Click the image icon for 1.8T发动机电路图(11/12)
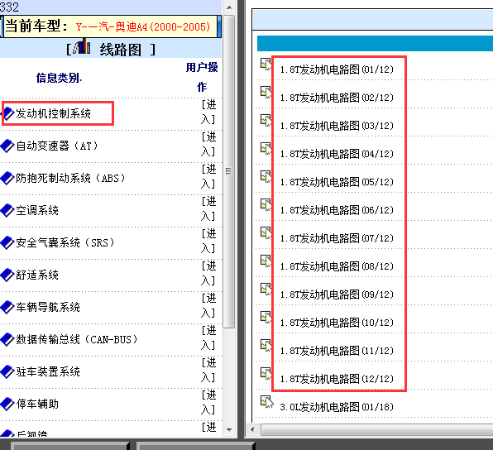The height and width of the screenshot is (450, 493). tap(266, 345)
